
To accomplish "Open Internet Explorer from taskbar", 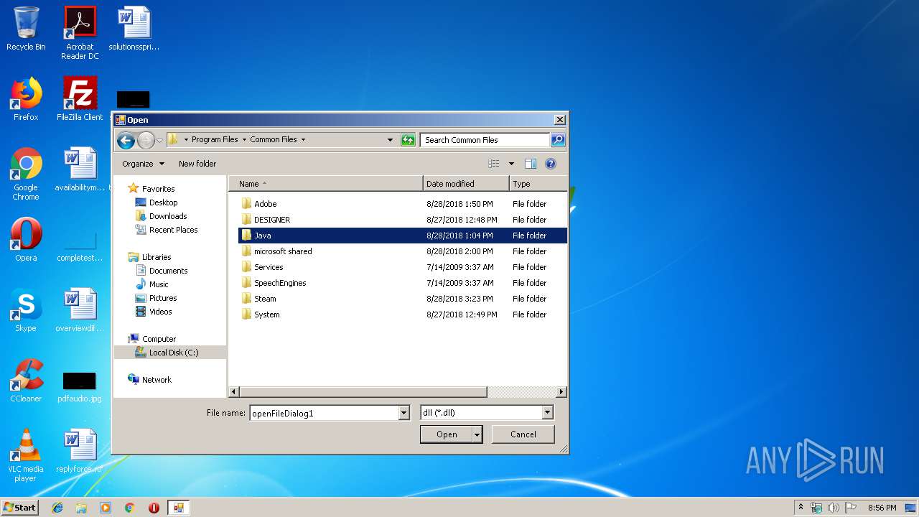I will coord(57,508).
